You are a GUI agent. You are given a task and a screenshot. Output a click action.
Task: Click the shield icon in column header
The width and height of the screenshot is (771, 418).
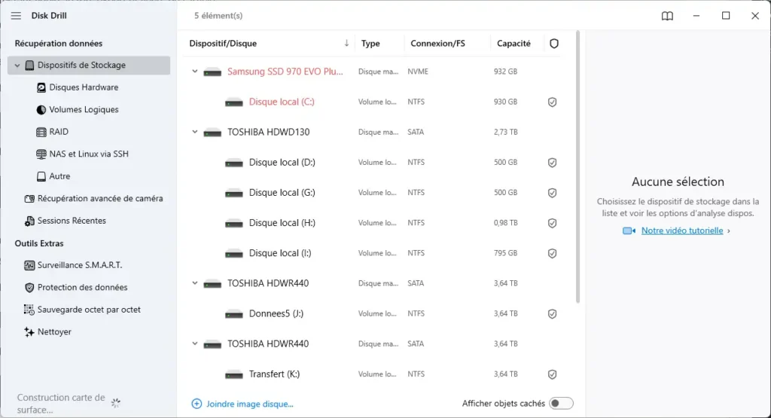point(554,44)
